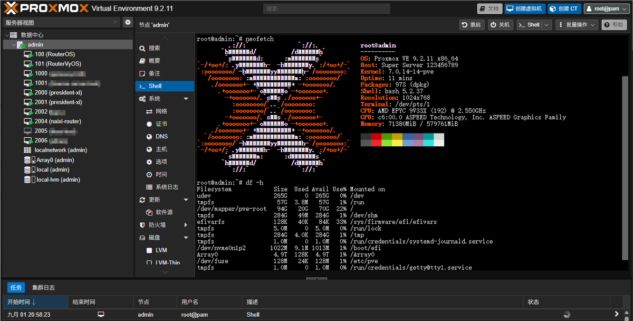Open the 证书 certificates page
Viewport: 633px width, 321px height.
[x=164, y=124]
